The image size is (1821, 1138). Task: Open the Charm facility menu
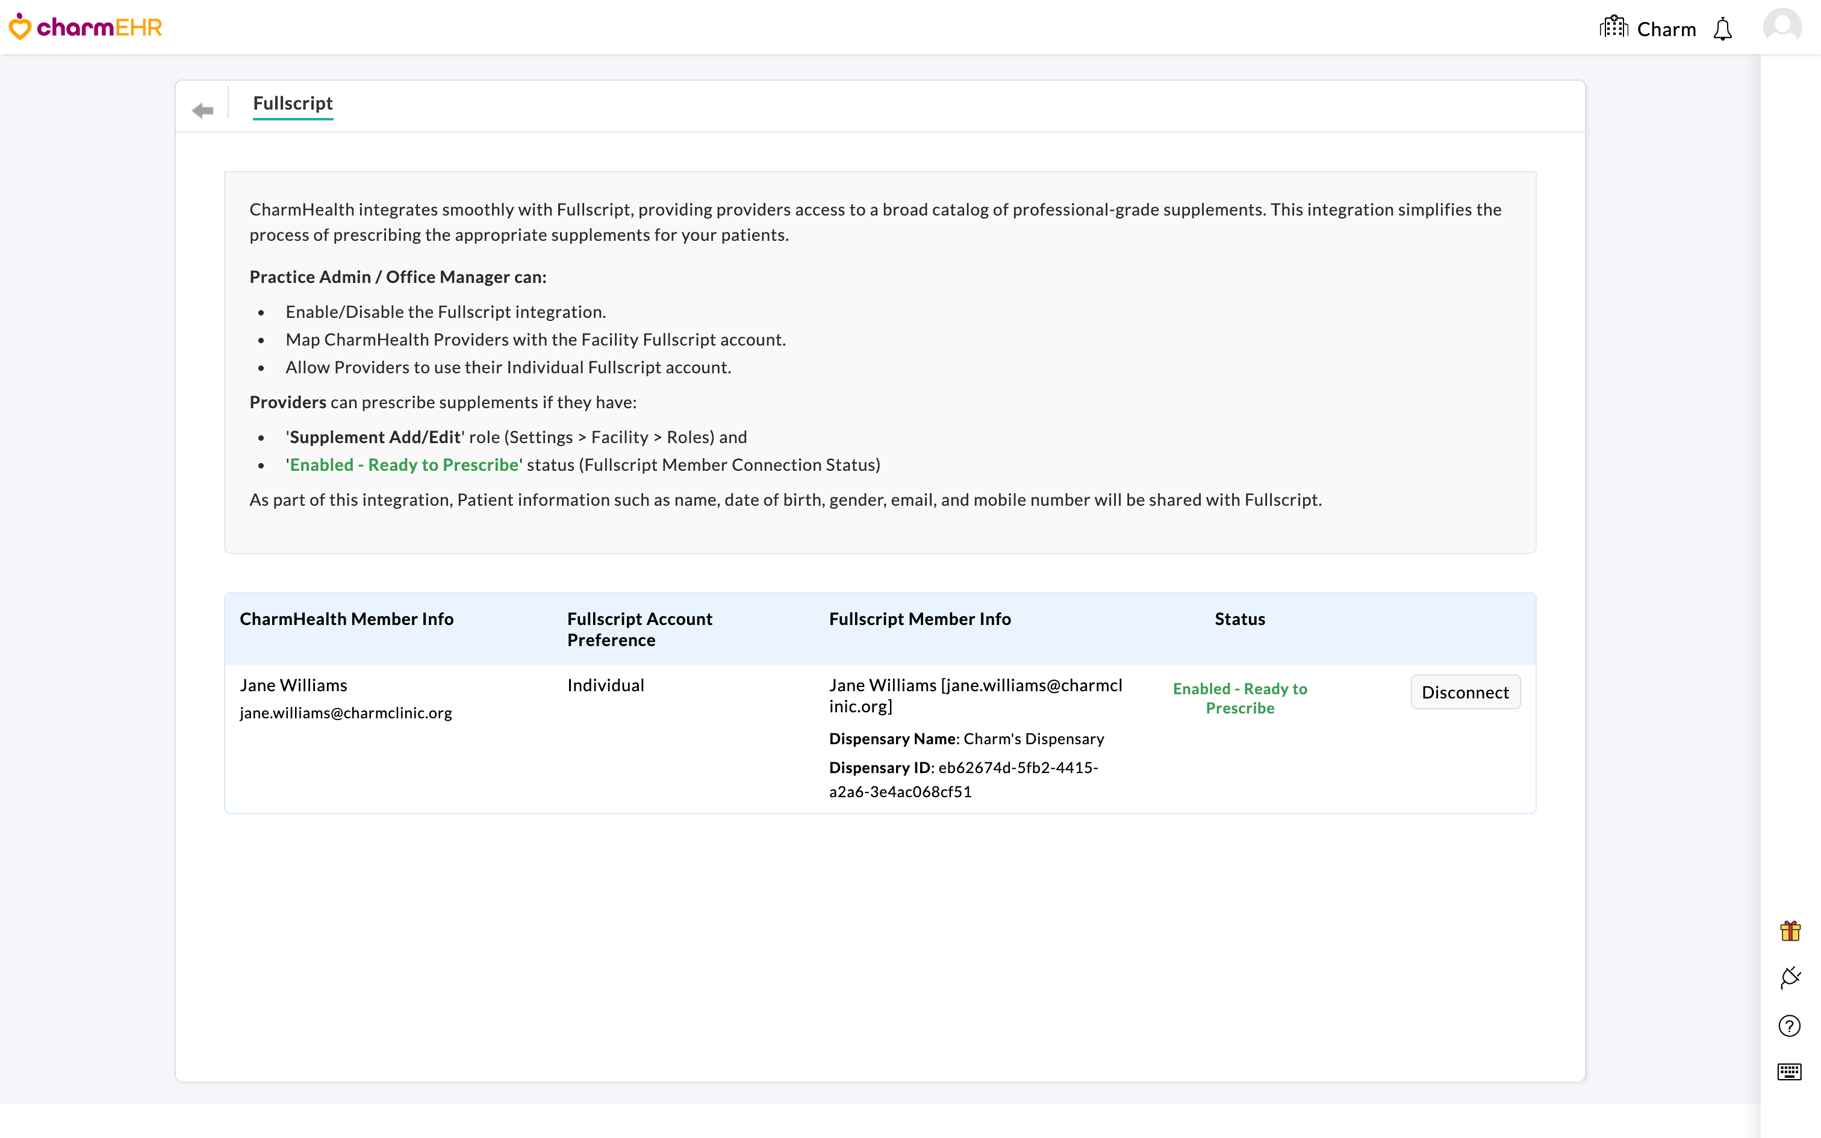(x=1666, y=29)
